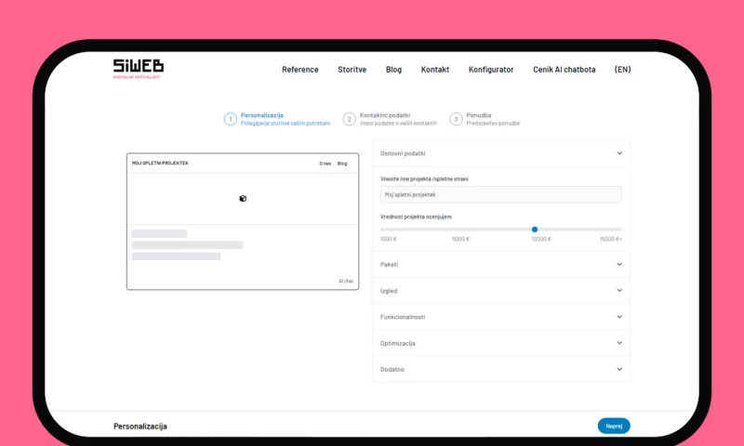Screen dimensions: 744x446
Task: Click the cube icon in preview
Action: [x=243, y=198]
